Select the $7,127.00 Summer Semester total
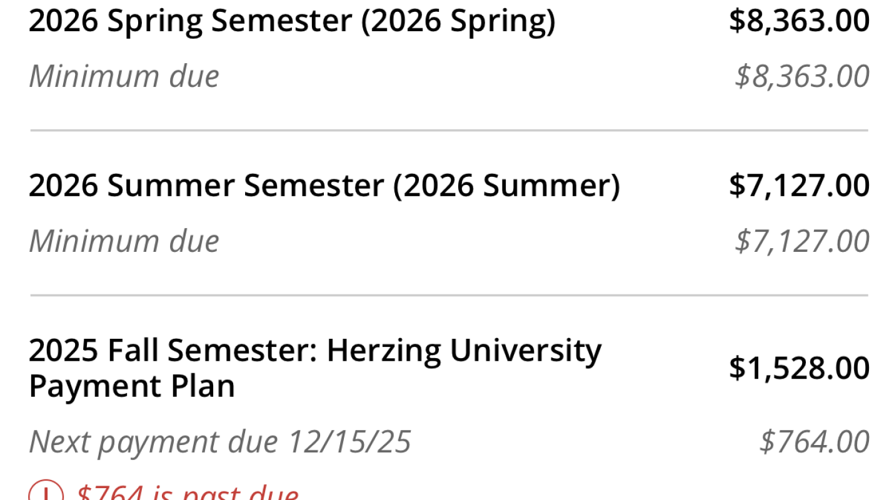 pos(799,186)
